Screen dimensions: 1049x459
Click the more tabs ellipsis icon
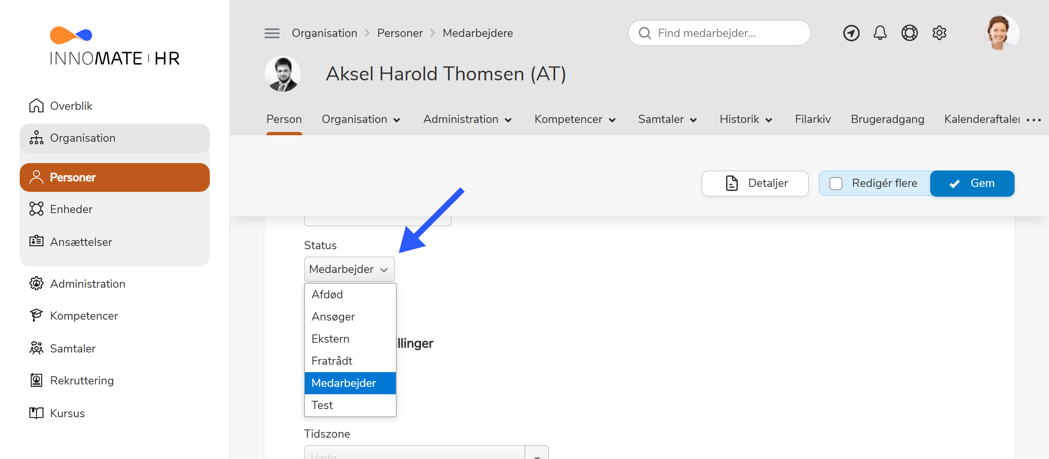click(1033, 120)
